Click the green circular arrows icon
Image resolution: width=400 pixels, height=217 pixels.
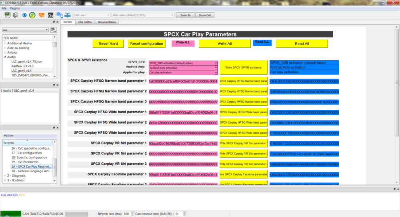[32, 15]
